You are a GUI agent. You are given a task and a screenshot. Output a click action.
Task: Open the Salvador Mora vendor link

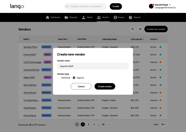[30, 47]
